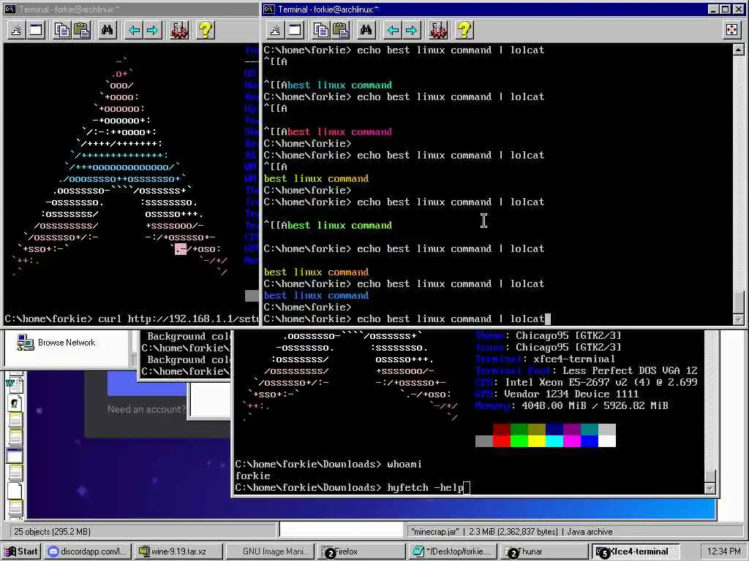Screen dimensions: 749x561
Task: Click Paste icon in active terminal toolbar
Action: pos(340,31)
